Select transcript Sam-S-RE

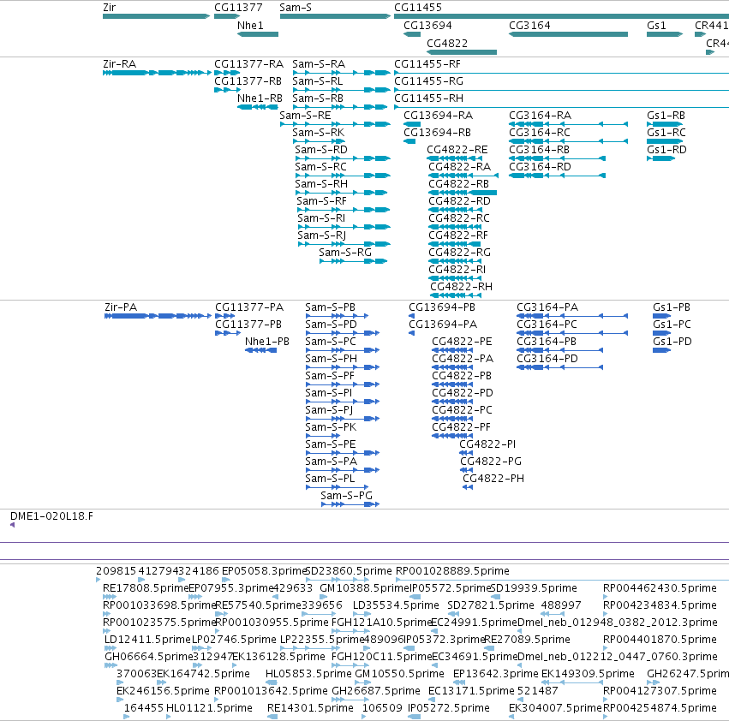point(335,124)
